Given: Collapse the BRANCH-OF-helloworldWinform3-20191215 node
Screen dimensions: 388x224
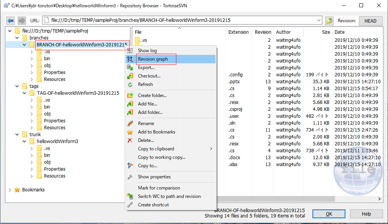Looking at the screenshot, I should tap(24, 45).
